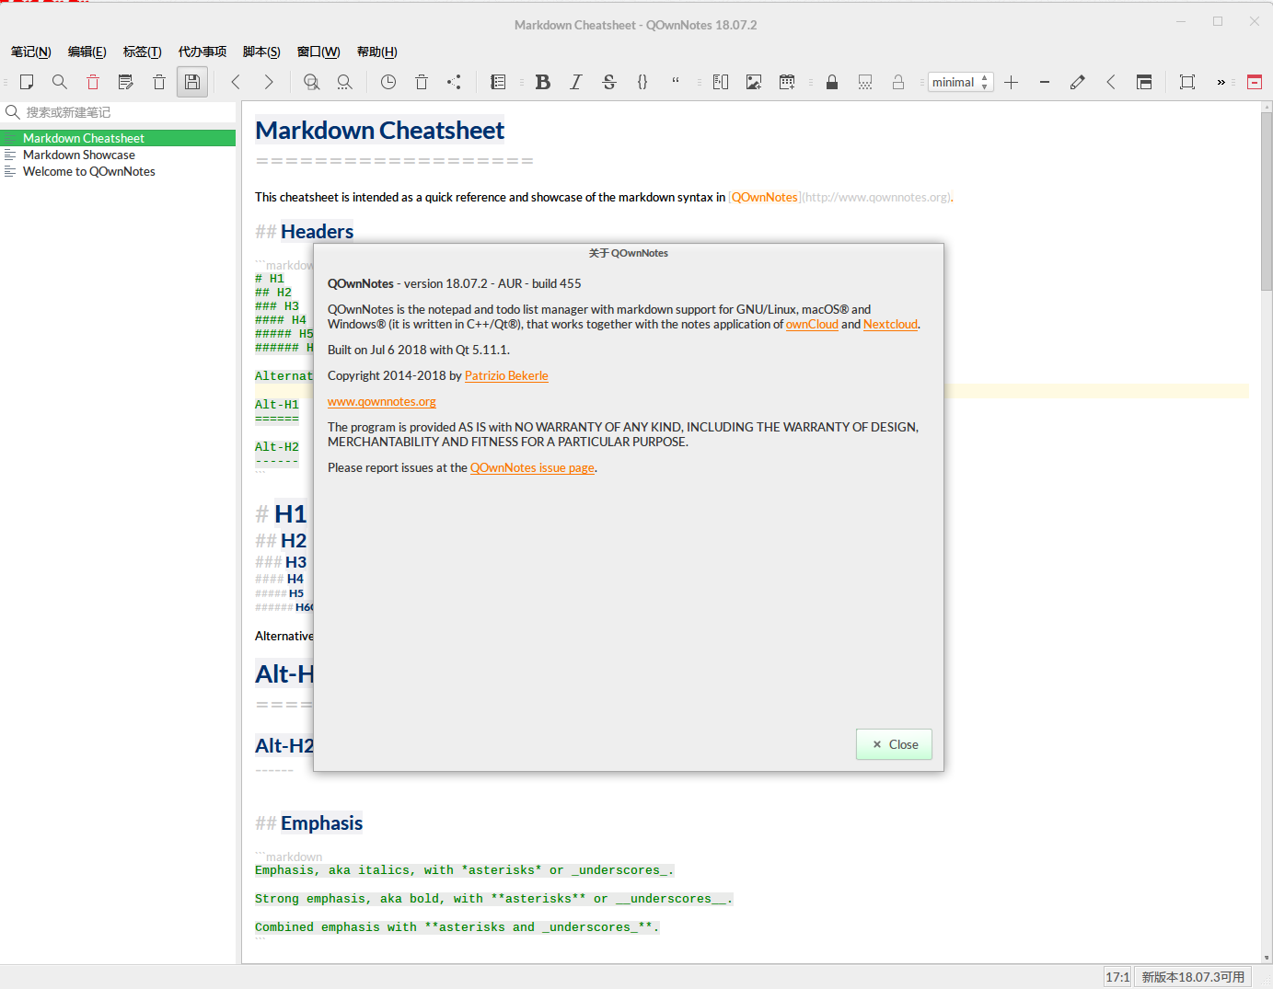The height and width of the screenshot is (989, 1273).
Task: Click the dotted panel icon after the lock
Action: tap(865, 82)
